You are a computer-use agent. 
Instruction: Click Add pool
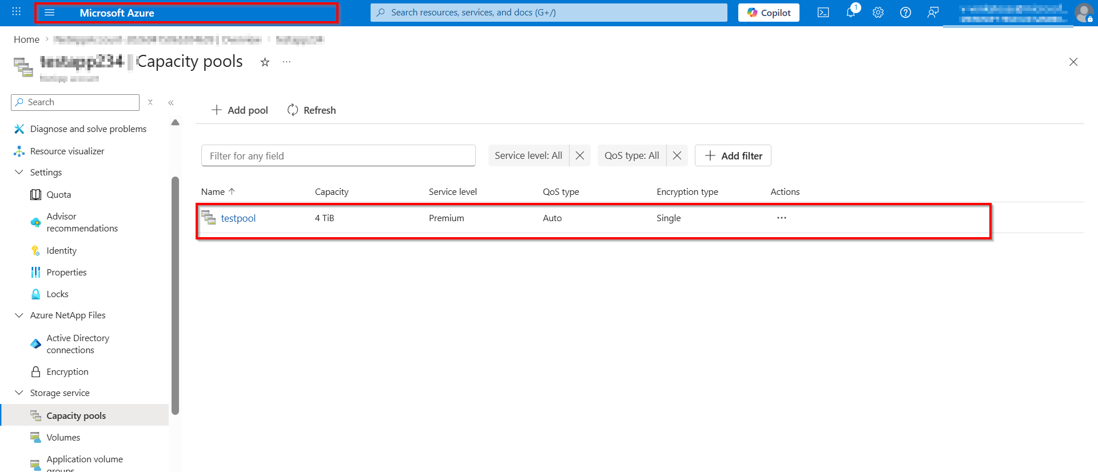tap(240, 110)
